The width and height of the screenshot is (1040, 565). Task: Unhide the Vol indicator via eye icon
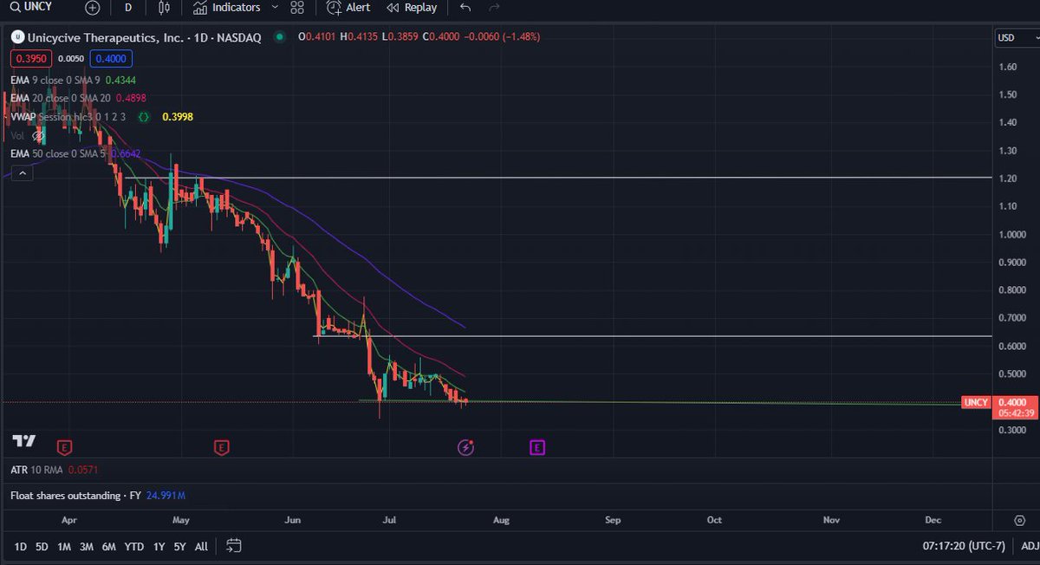pyautogui.click(x=39, y=135)
